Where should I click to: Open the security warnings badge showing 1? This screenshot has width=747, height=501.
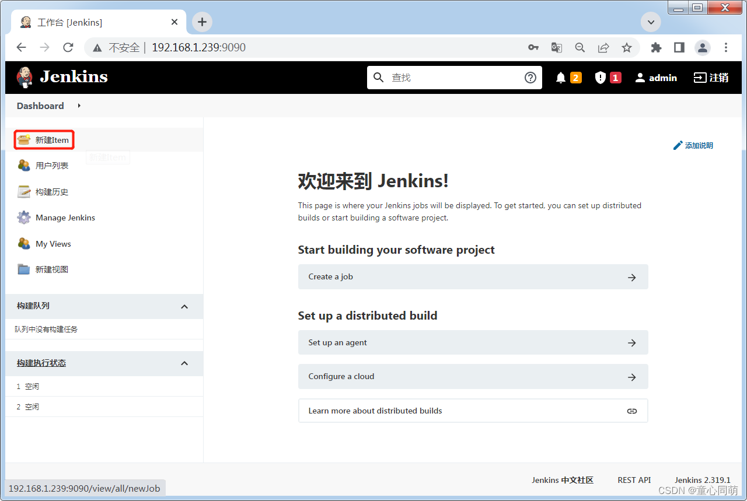(x=608, y=77)
